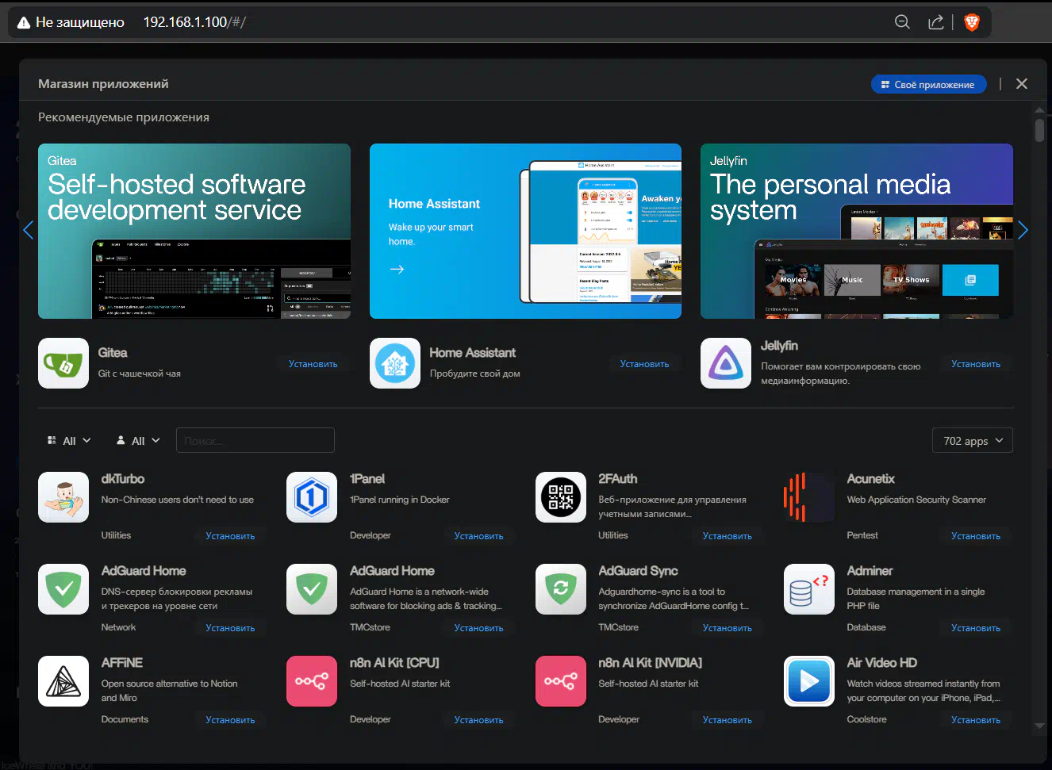This screenshot has width=1052, height=770.
Task: Open the Gitea teacup app icon
Action: click(x=63, y=363)
